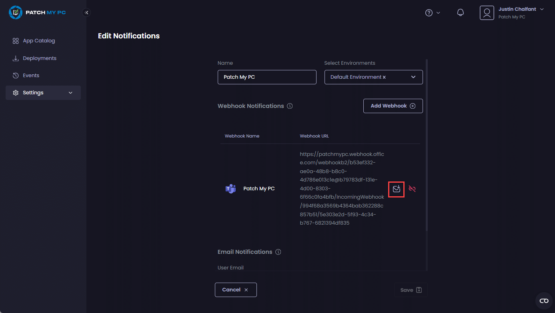Go to Deployments in the sidebar
The image size is (555, 313).
[x=40, y=58]
